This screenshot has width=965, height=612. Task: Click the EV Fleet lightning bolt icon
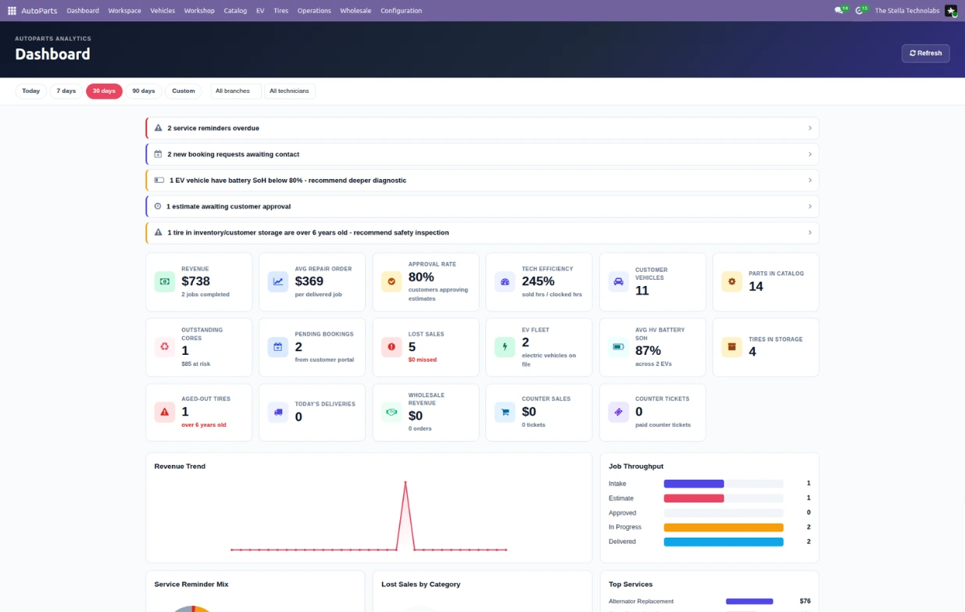[x=505, y=347]
